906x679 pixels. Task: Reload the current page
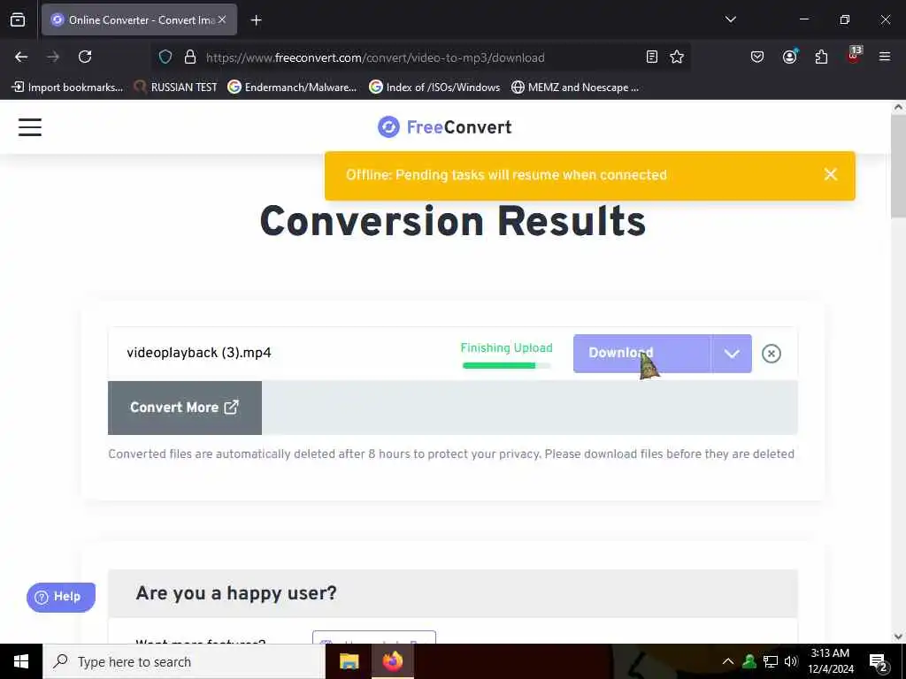pyautogui.click(x=85, y=57)
